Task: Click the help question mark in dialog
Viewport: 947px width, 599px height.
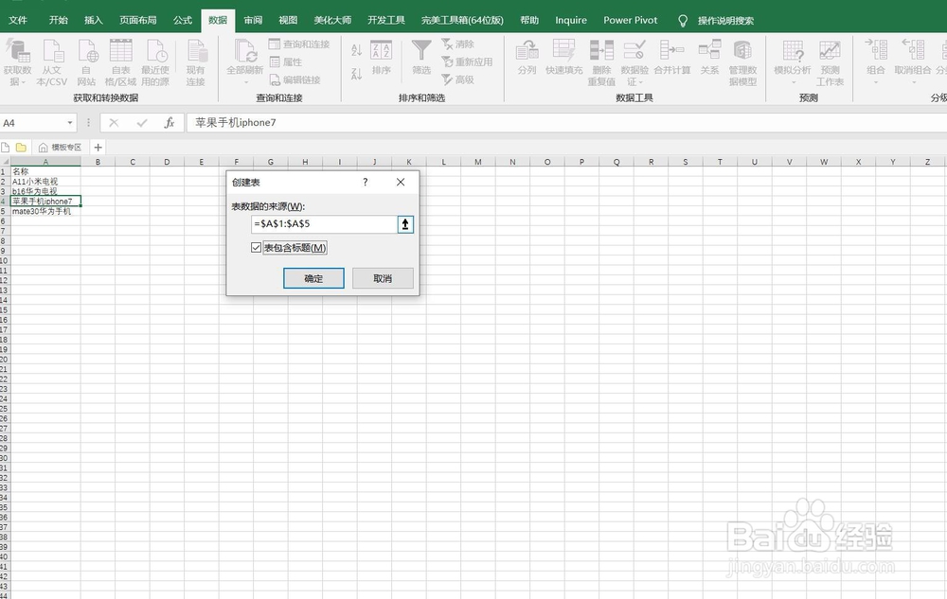Action: tap(365, 182)
